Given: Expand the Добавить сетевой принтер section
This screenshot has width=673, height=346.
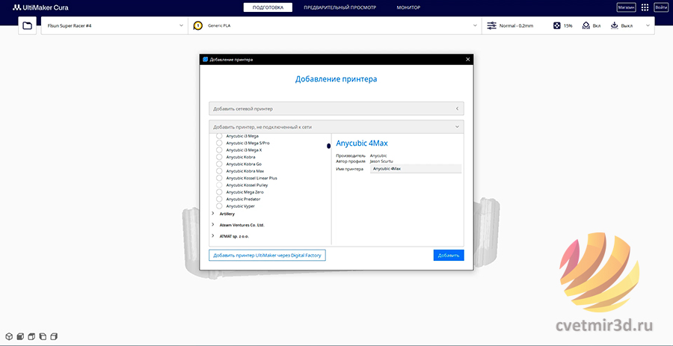Looking at the screenshot, I should pos(336,108).
